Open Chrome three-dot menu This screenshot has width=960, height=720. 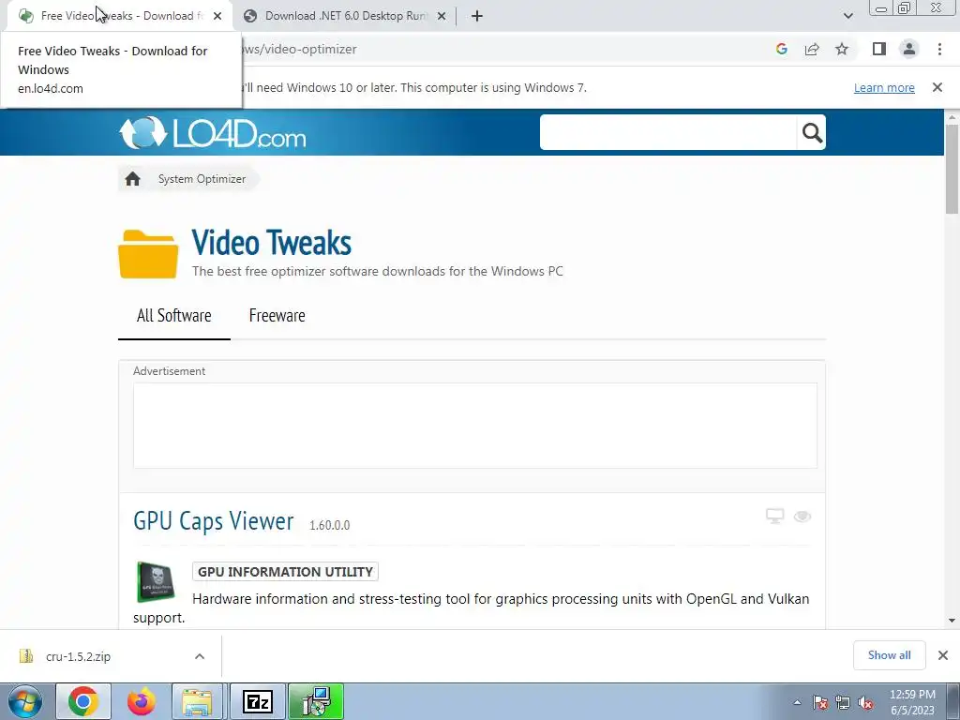pos(939,49)
